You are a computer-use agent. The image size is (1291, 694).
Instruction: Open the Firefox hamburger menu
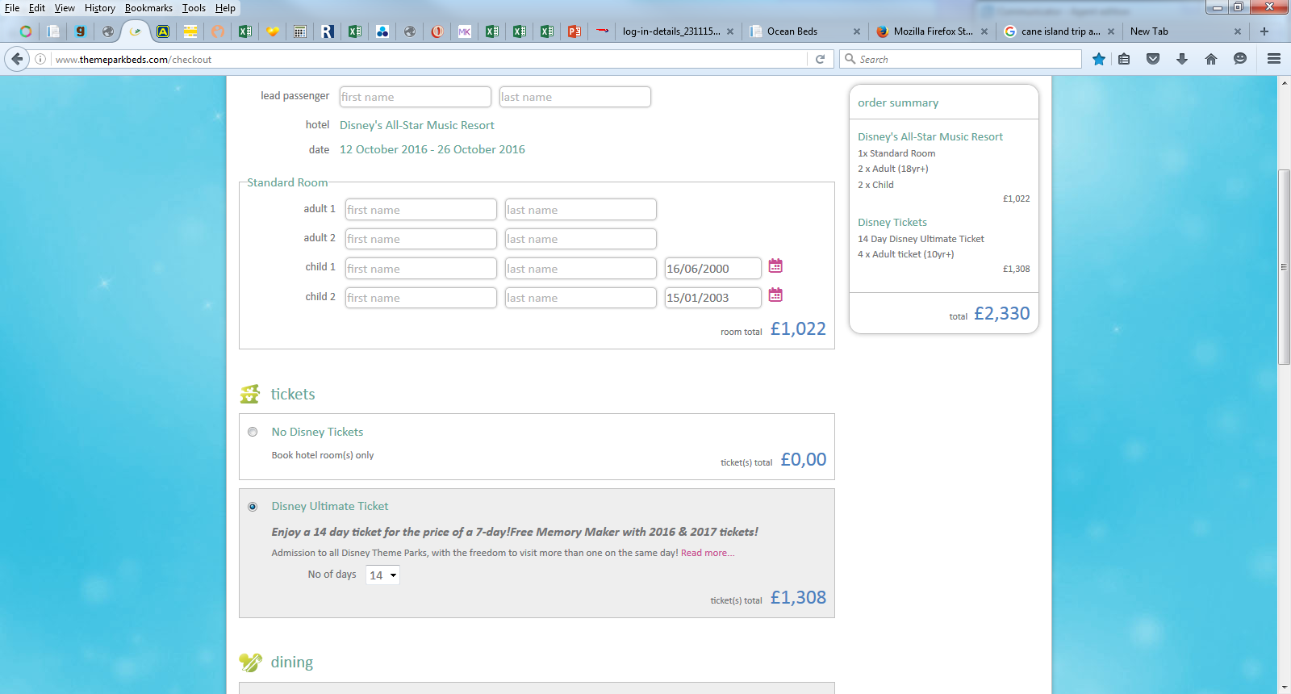pyautogui.click(x=1274, y=59)
